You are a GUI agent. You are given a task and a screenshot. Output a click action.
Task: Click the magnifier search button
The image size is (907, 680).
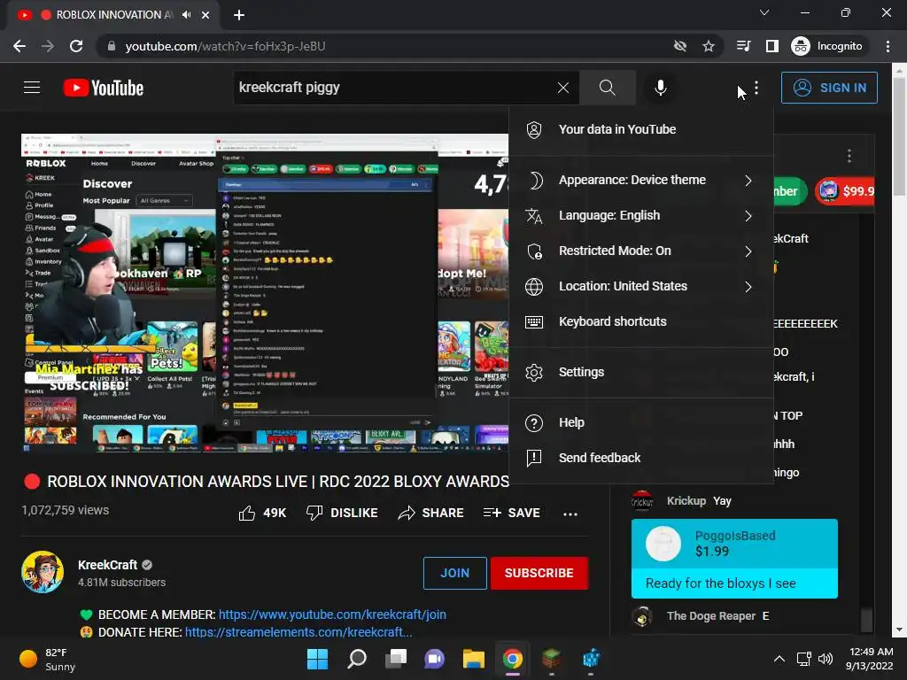607,88
